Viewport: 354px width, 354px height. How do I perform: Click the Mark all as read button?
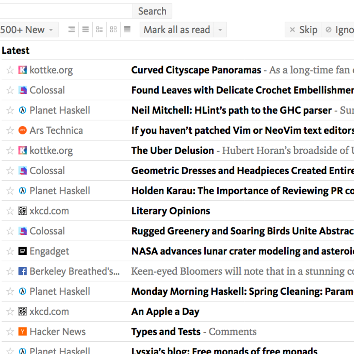click(177, 30)
